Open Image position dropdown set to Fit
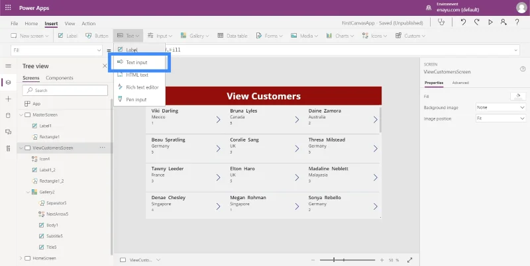The image size is (530, 266). tap(501, 118)
